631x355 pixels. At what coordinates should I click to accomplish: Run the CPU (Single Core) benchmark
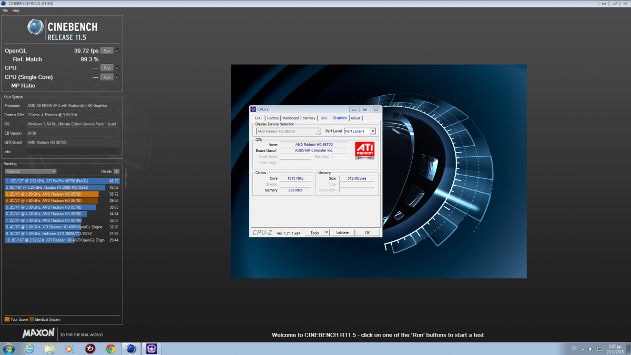coord(107,77)
